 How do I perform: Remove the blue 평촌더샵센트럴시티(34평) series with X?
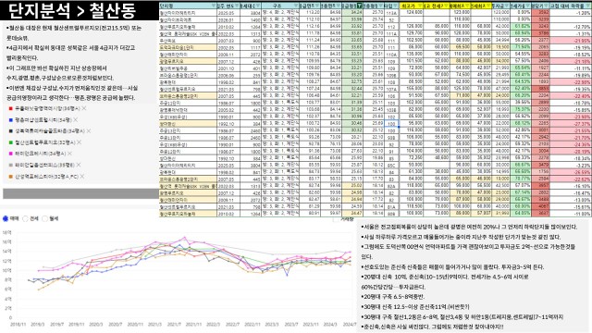click(x=76, y=119)
